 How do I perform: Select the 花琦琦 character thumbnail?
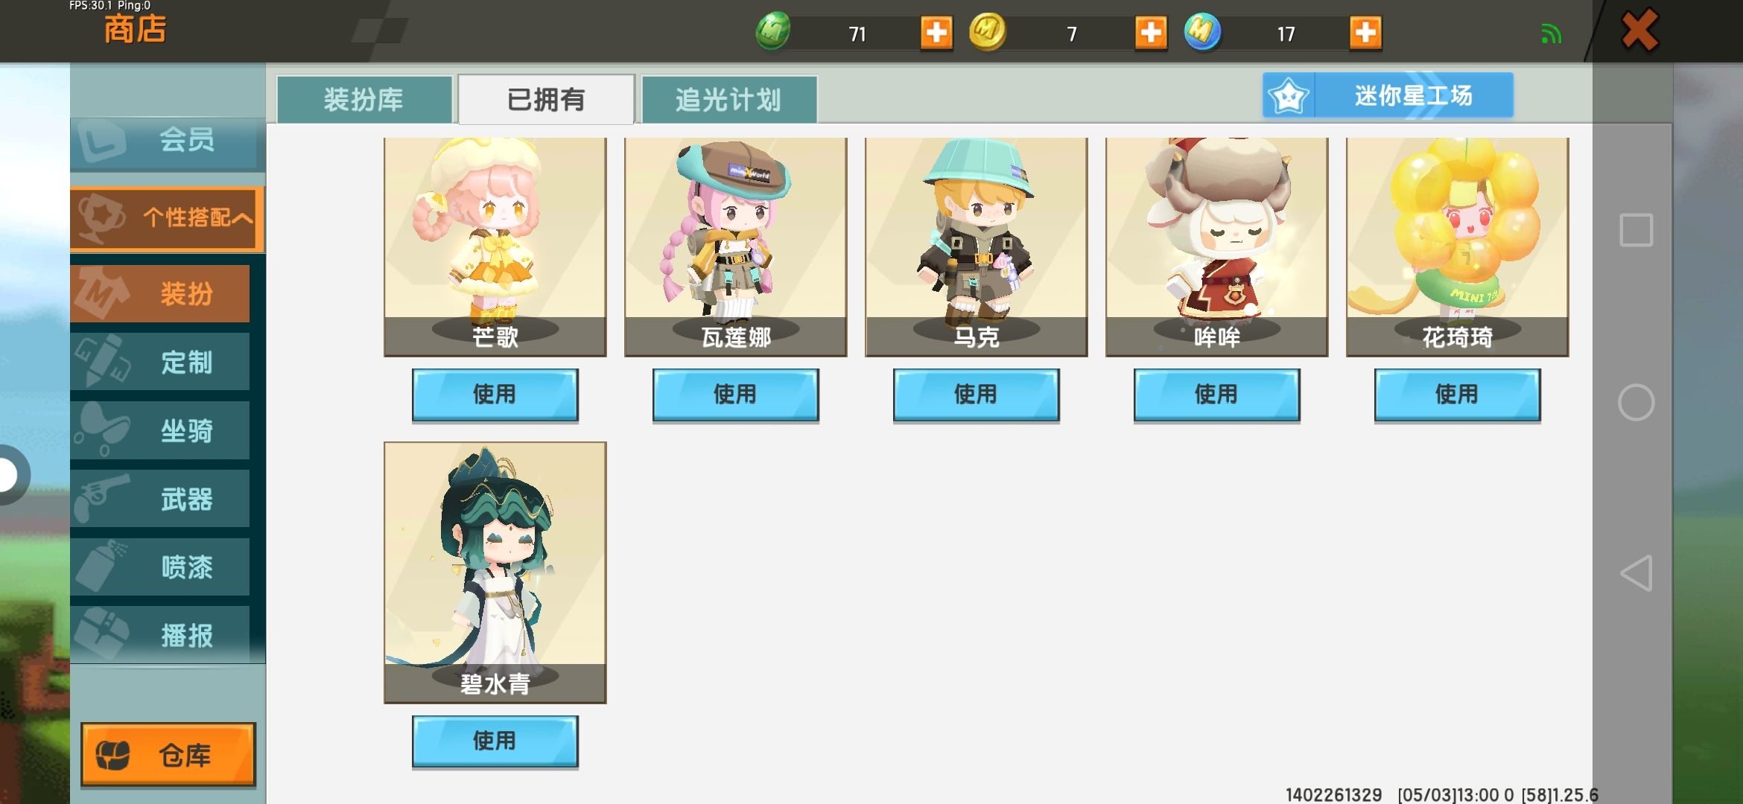[x=1457, y=247]
